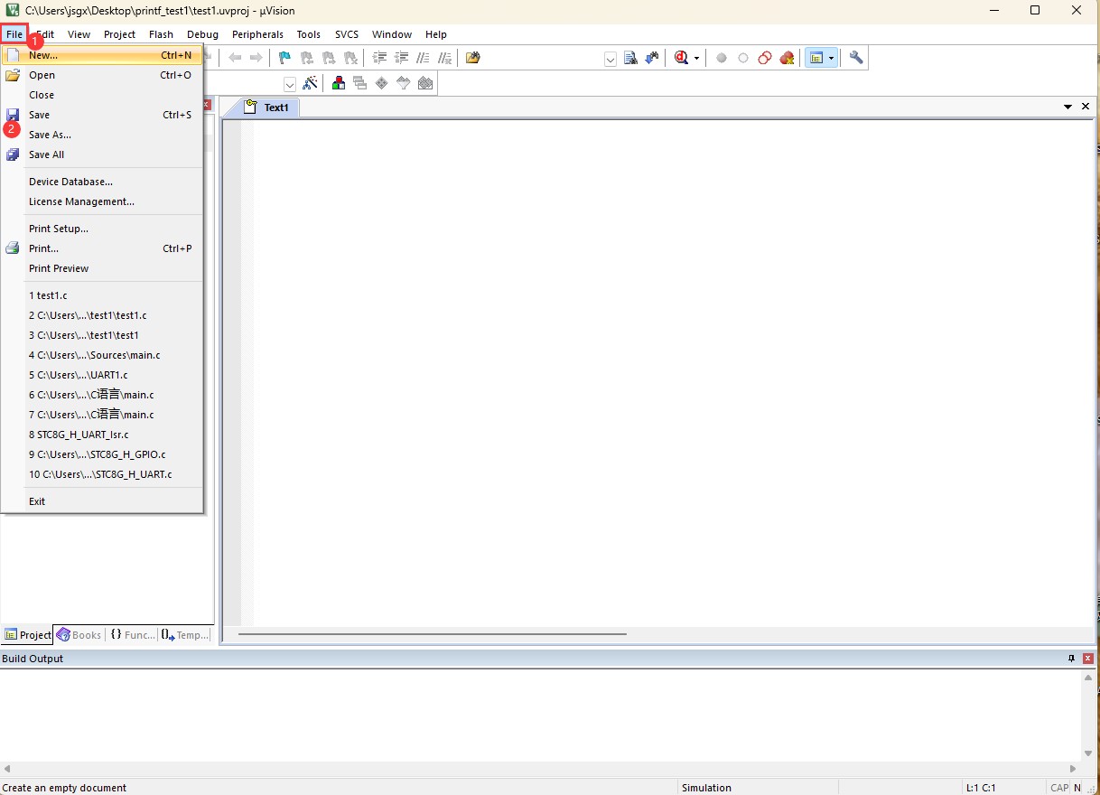The height and width of the screenshot is (795, 1100).
Task: Select Save All menu entry
Action: [102, 154]
